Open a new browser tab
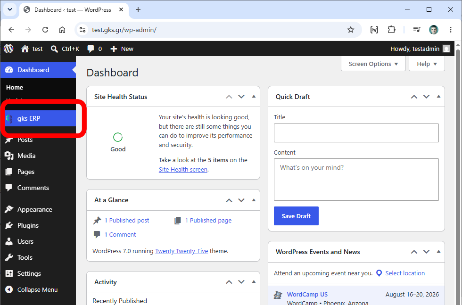462x305 pixels. pyautogui.click(x=138, y=10)
